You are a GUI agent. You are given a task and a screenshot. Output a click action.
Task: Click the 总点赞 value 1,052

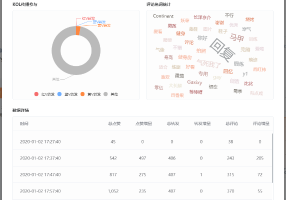(x=113, y=191)
